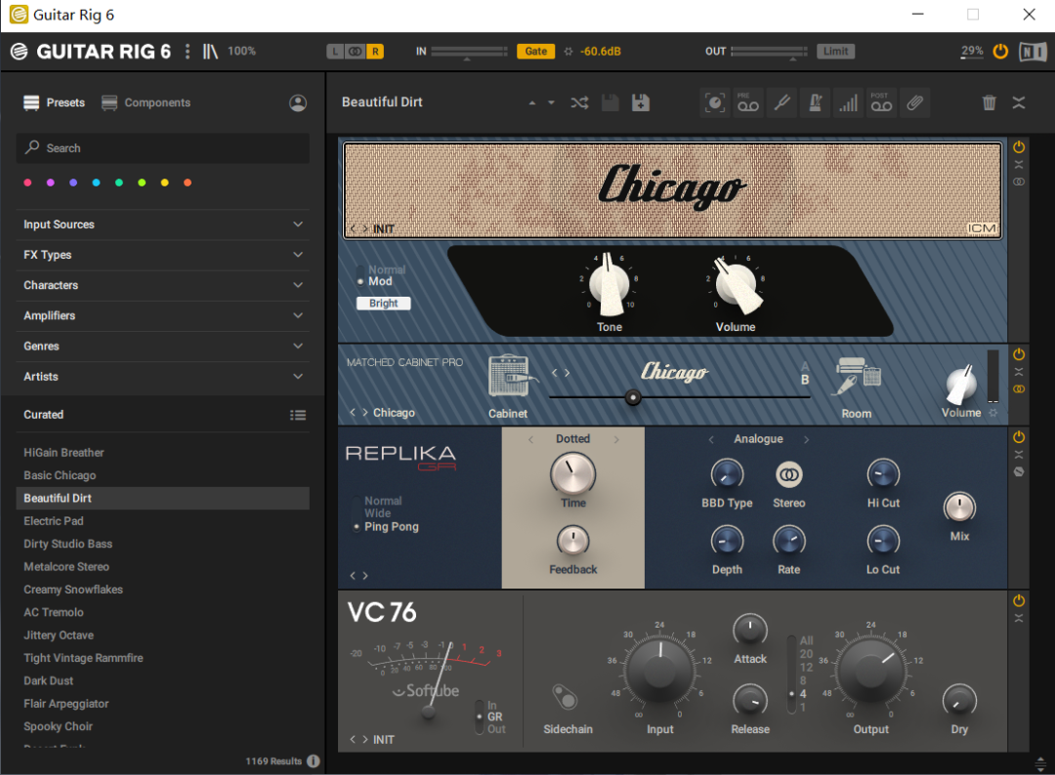Image resolution: width=1055 pixels, height=775 pixels.
Task: Click the main power icon next to 29%
Action: (x=1000, y=51)
